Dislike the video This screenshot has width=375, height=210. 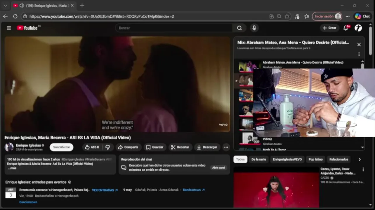[x=108, y=147]
